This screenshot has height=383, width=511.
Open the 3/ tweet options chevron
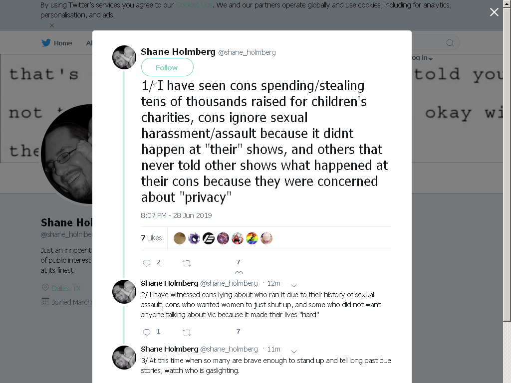point(293,352)
